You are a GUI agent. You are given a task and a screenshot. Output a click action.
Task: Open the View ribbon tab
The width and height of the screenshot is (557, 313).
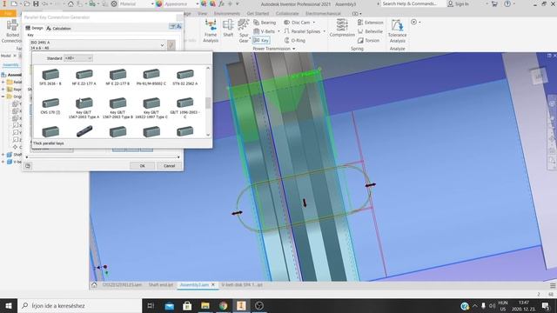[x=202, y=14]
